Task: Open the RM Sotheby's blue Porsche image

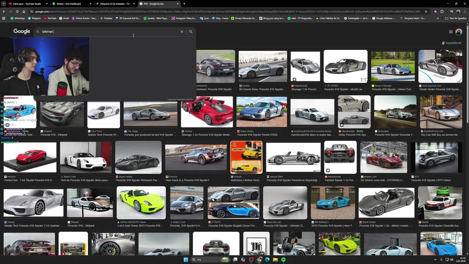Action: (333, 203)
